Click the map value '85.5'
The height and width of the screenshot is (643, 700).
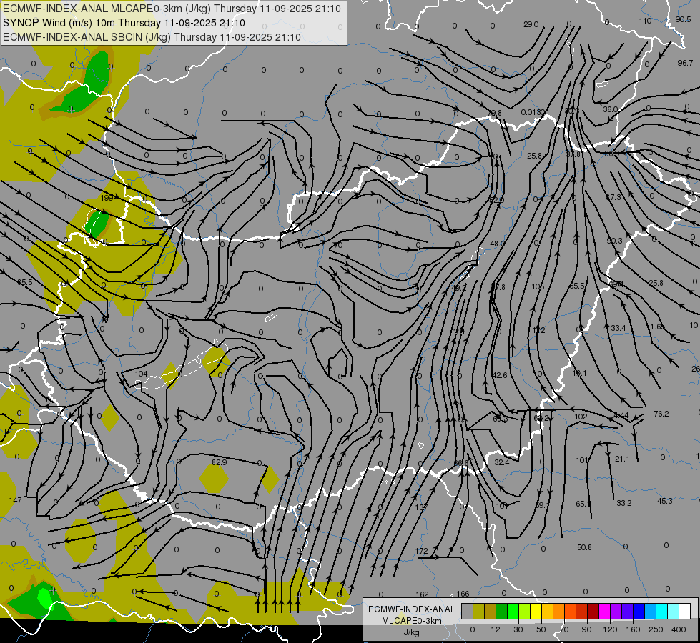point(24,282)
